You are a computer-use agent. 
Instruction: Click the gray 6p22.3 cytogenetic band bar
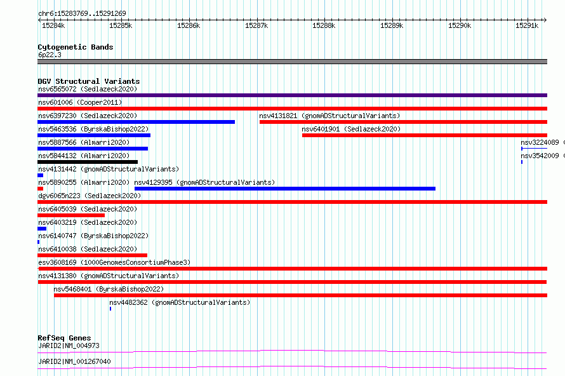292,62
